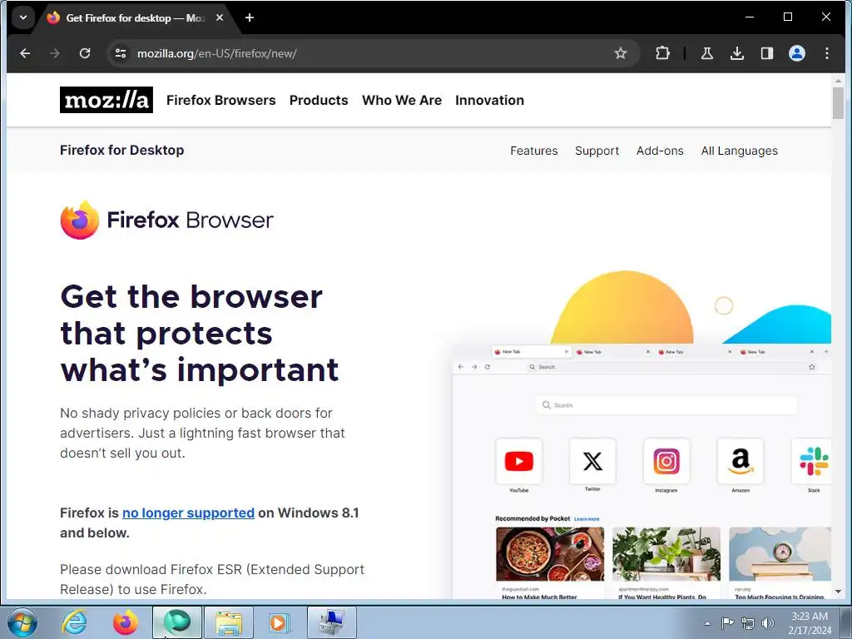Reload the current page
Viewport: 852px width, 639px height.
tap(85, 53)
